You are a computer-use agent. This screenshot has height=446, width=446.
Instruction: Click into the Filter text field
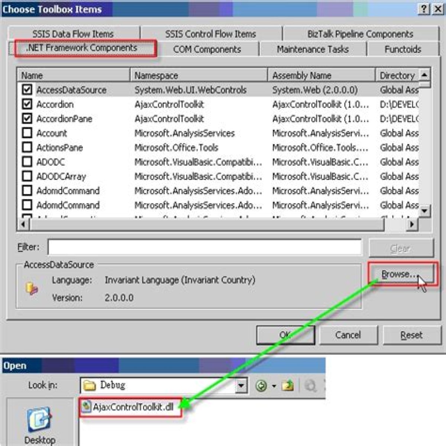(205, 247)
